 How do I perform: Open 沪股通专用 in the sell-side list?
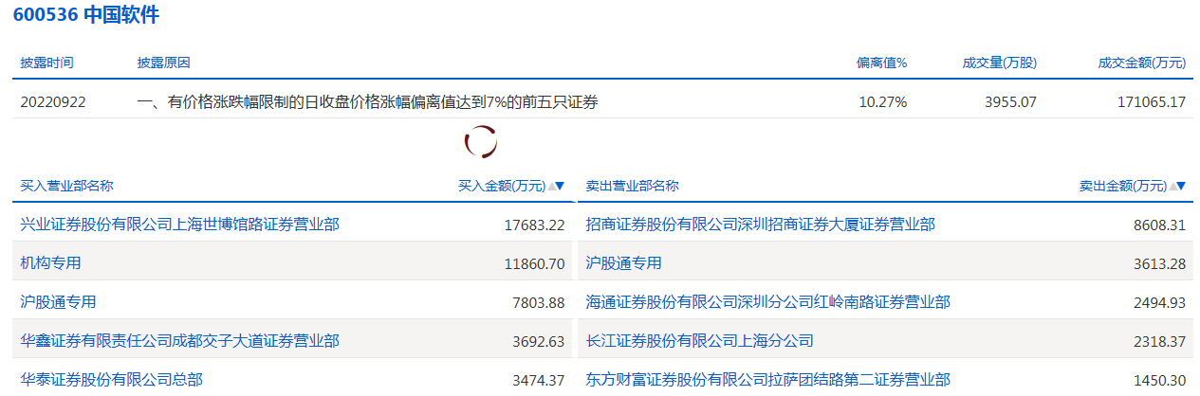[x=623, y=262]
